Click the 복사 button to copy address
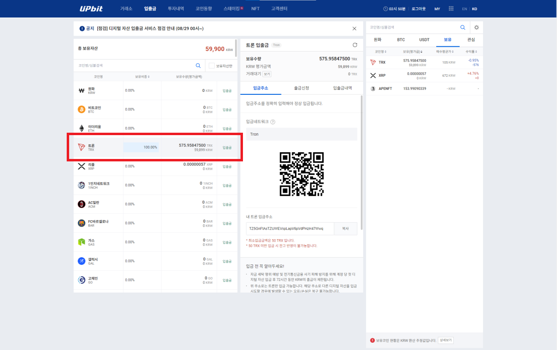This screenshot has width=557, height=350. pyautogui.click(x=346, y=229)
